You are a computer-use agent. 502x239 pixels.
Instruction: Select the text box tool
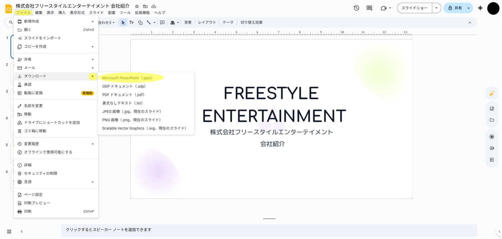coord(131,23)
